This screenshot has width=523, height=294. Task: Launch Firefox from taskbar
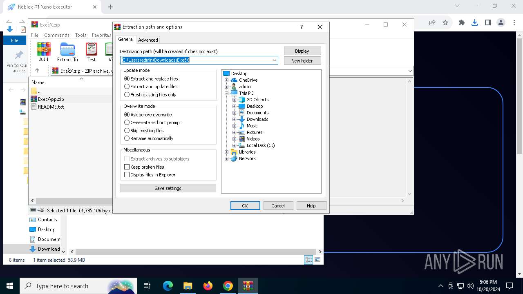208,286
